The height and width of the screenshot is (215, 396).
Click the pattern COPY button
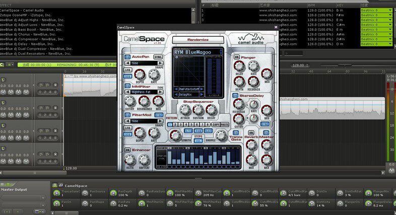click(x=216, y=125)
